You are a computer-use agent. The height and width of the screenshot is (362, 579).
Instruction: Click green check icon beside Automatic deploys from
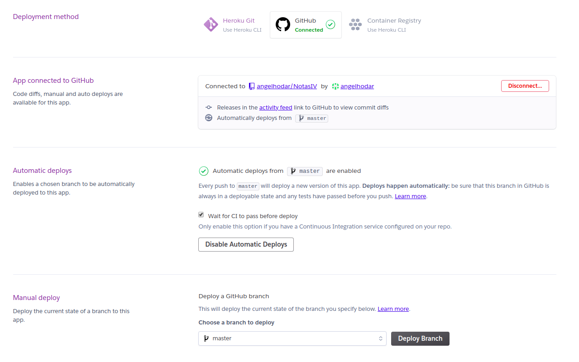point(204,171)
